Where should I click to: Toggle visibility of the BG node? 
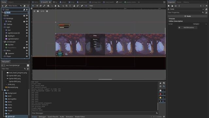(x=27, y=15)
